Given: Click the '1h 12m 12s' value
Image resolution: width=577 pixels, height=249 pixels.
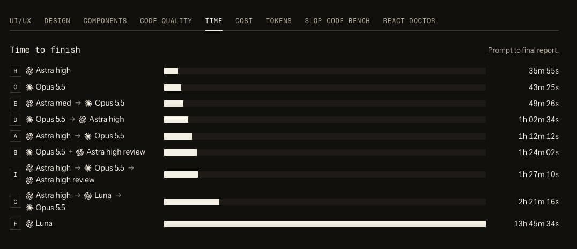Looking at the screenshot, I should [538, 136].
